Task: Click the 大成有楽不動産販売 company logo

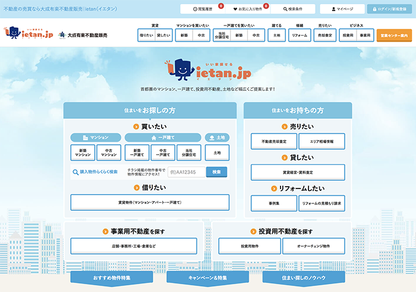Action: 83,35
